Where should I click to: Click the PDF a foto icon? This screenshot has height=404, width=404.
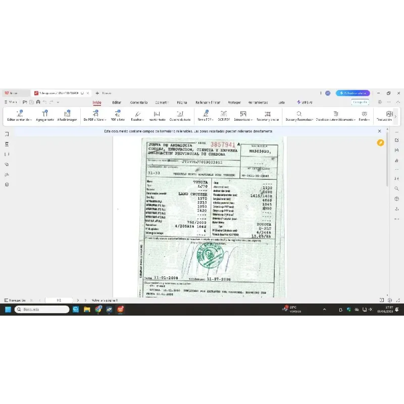(118, 116)
